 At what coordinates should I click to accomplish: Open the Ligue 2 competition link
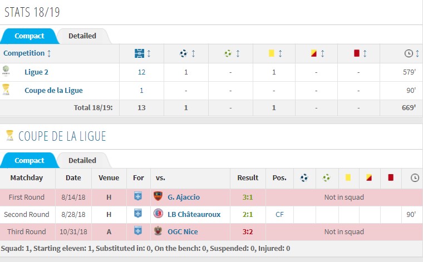tap(36, 72)
